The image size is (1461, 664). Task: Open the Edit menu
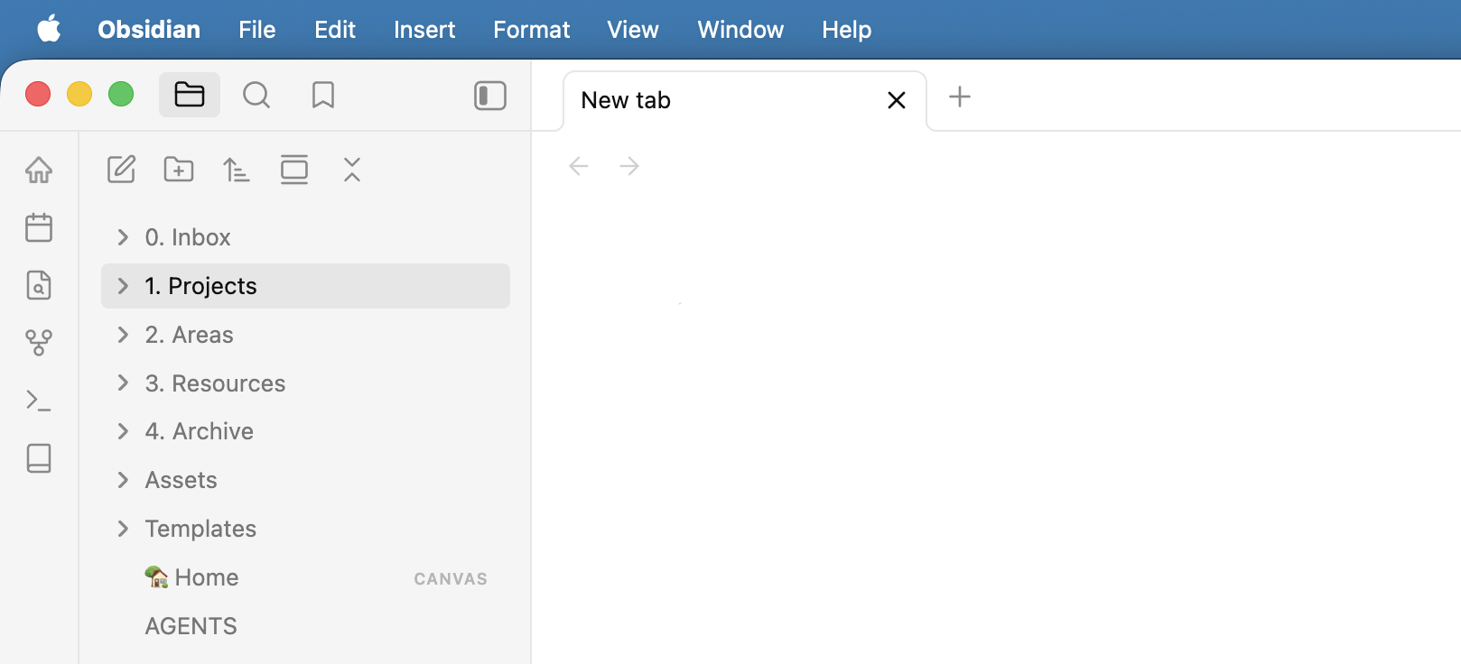coord(335,30)
